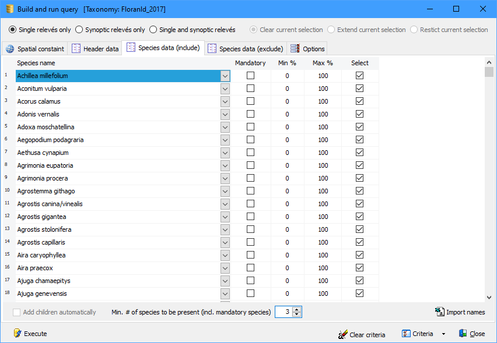Uncheck Select for Adonis vernalis
This screenshot has height=343, width=497.
(359, 114)
